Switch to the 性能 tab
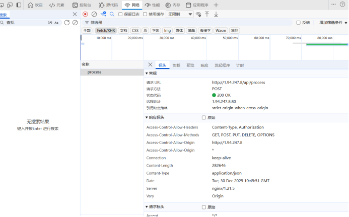Viewport: 349px width, 217px height. (152, 5)
